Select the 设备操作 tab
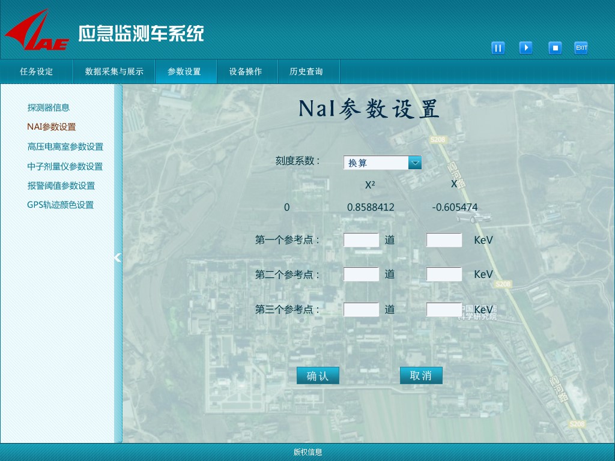This screenshot has width=615, height=461. pos(246,71)
